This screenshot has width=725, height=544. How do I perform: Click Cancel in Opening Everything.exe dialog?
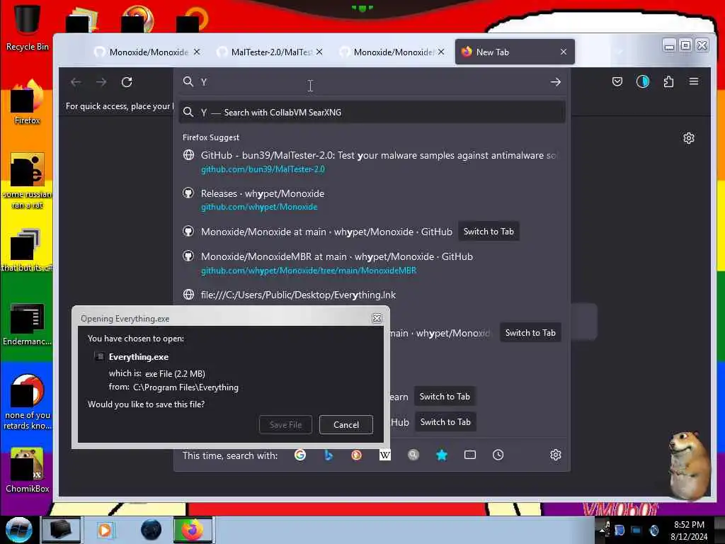pos(346,425)
